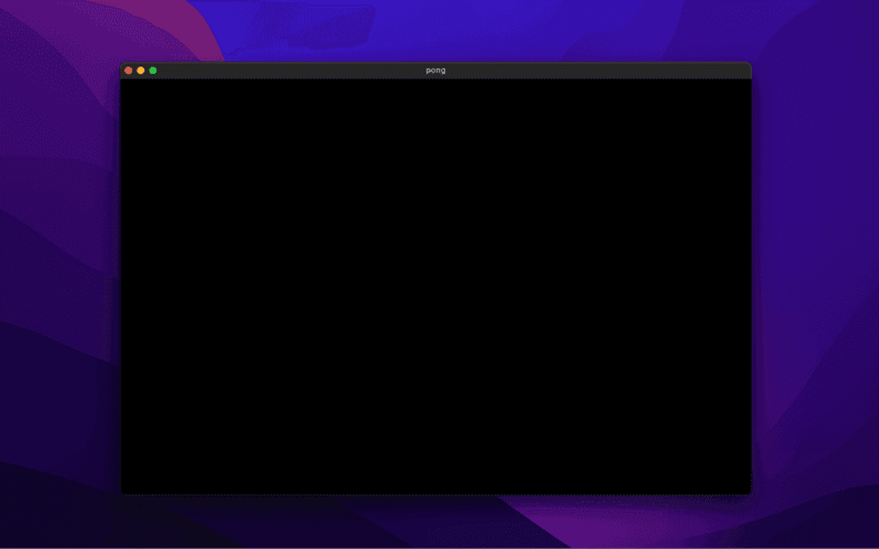The image size is (879, 549).
Task: Click desktop wallpaper right of pong window
Action: coord(815,277)
